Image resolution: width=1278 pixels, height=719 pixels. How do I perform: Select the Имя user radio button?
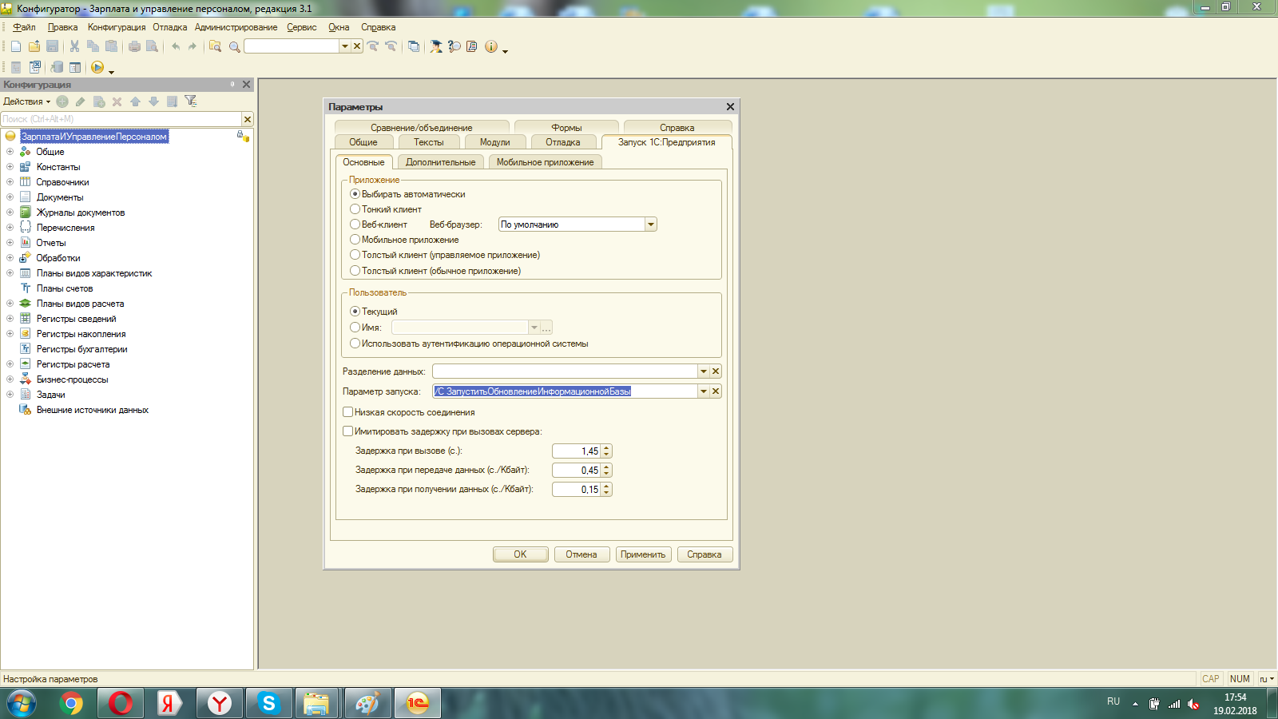355,327
